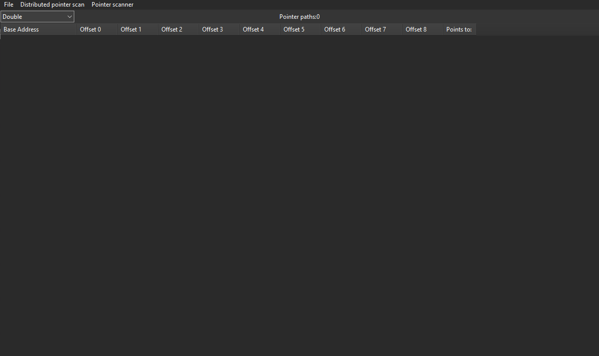The height and width of the screenshot is (356, 599).
Task: Click the Offset 2 column header
Action: tap(178, 29)
